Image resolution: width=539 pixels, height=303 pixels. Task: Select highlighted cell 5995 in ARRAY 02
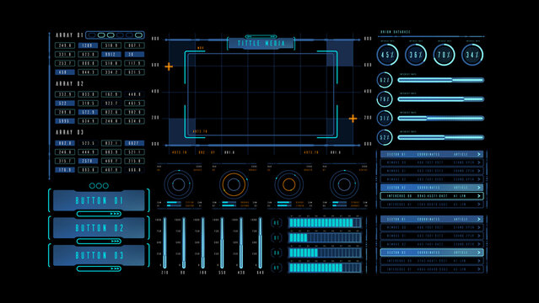[65, 121]
